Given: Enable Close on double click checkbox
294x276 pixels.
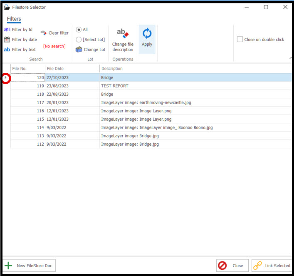Looking at the screenshot, I should coord(240,40).
